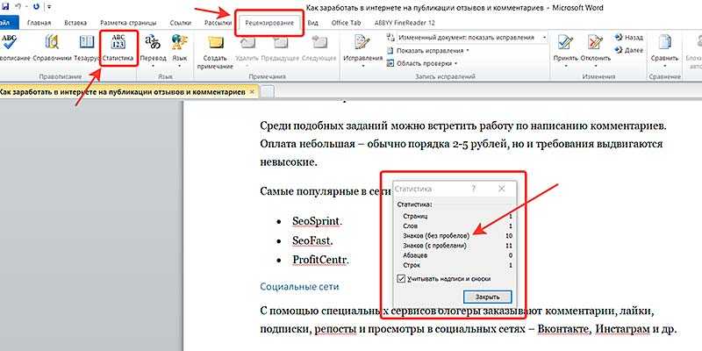Viewport: 702px width, 351px height.
Task: Open the ABBYY FineReader 12 tab
Action: [403, 23]
